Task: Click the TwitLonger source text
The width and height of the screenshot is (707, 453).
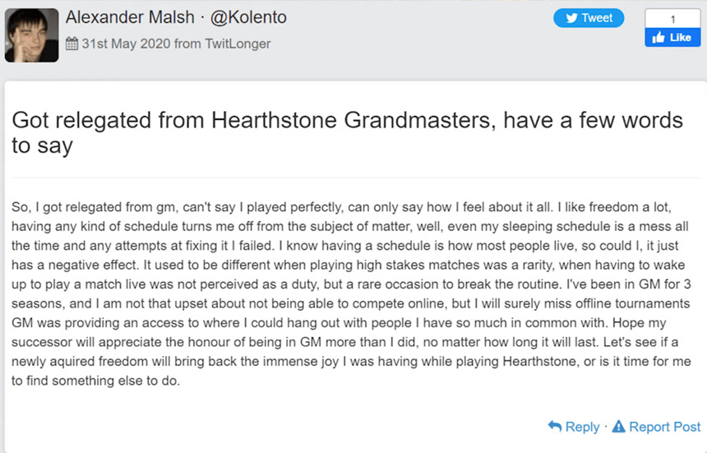Action: click(x=238, y=44)
